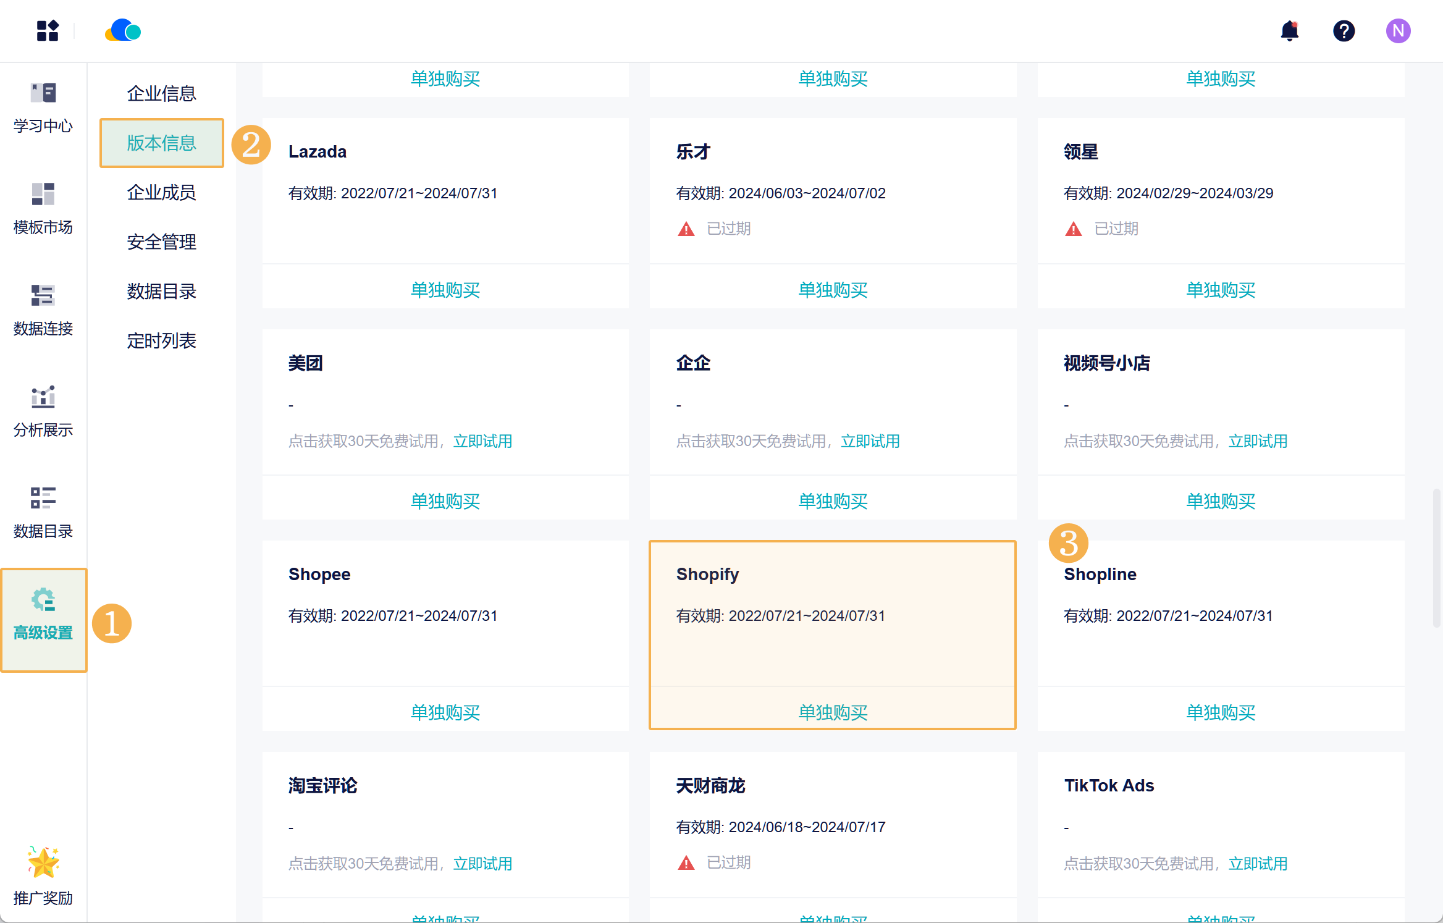Open the user avatar N menu
1443x923 pixels.
(1397, 31)
